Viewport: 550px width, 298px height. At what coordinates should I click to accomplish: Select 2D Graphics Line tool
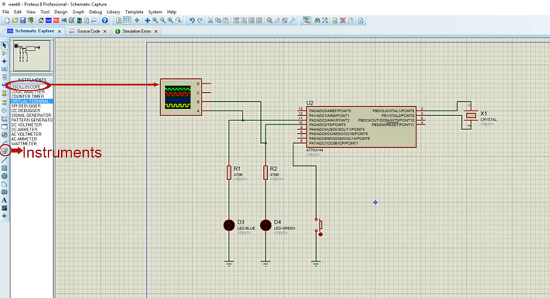tap(4, 160)
